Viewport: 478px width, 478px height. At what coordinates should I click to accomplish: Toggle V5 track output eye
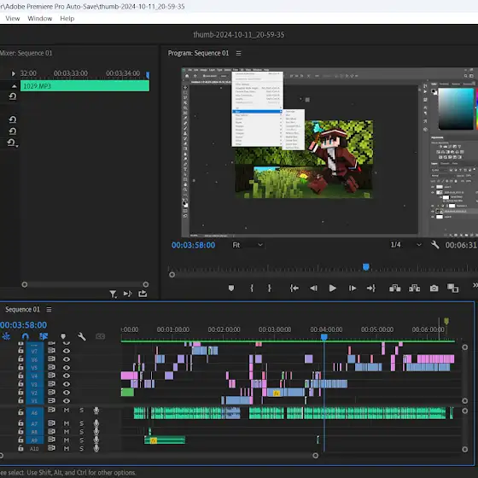[67, 367]
